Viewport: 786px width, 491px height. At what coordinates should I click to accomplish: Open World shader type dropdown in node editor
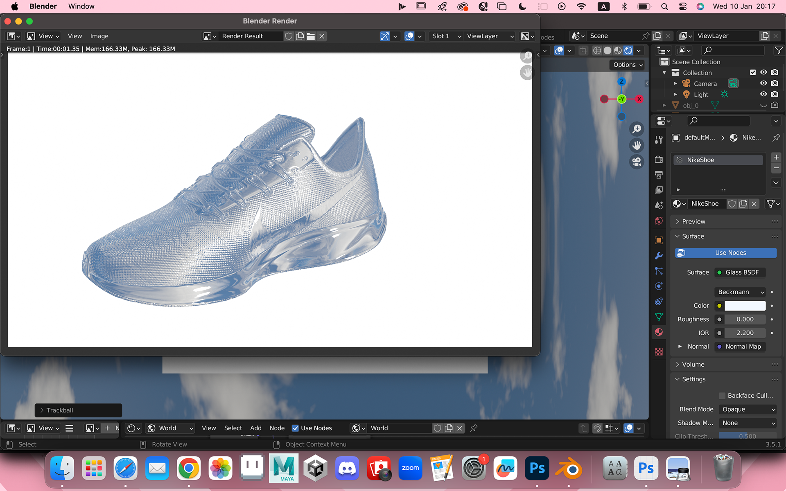click(x=170, y=428)
